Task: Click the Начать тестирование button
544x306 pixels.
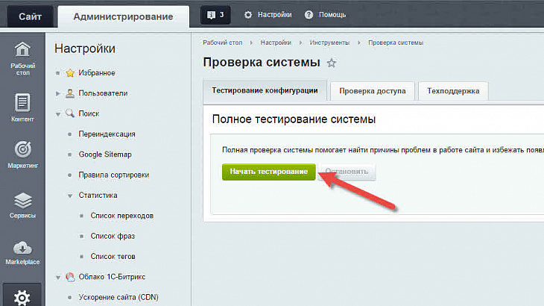Action: pos(269,172)
